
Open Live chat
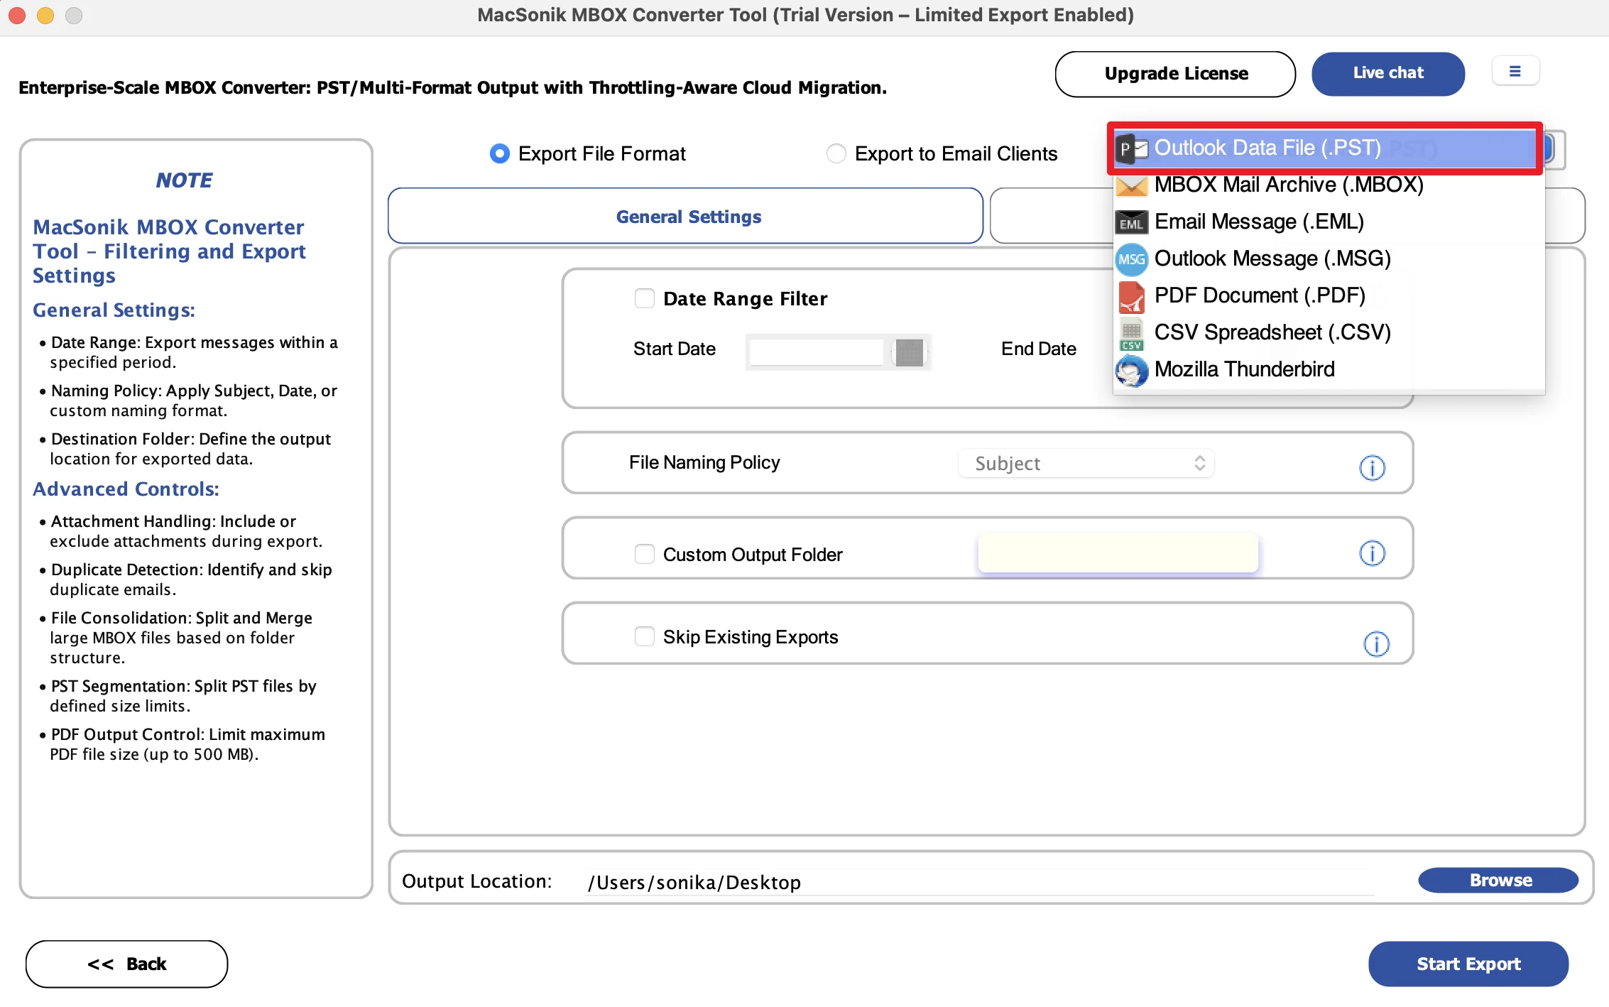1387,73
